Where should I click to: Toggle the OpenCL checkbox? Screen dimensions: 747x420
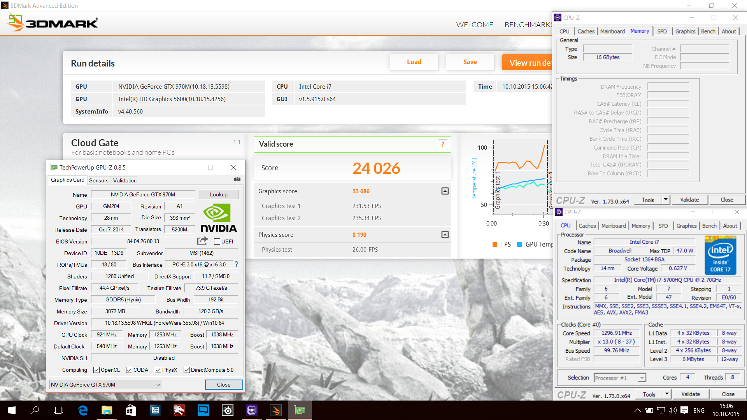(x=96, y=370)
